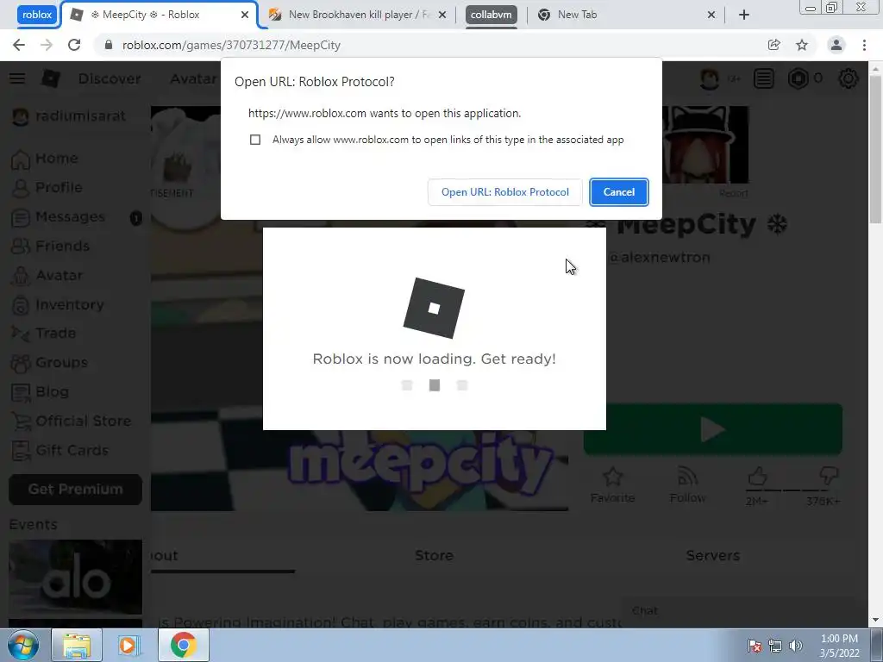Close the New Brookhaven kill player tab

click(x=442, y=15)
